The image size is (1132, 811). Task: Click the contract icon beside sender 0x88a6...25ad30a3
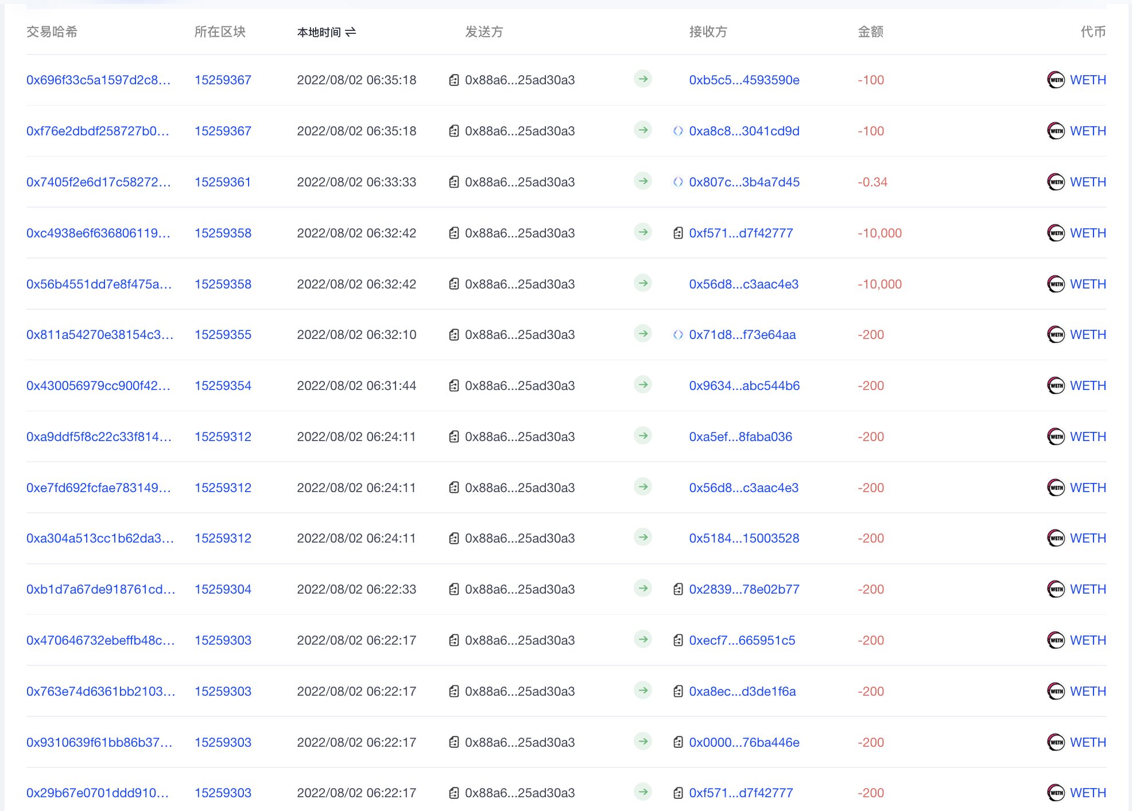(455, 80)
